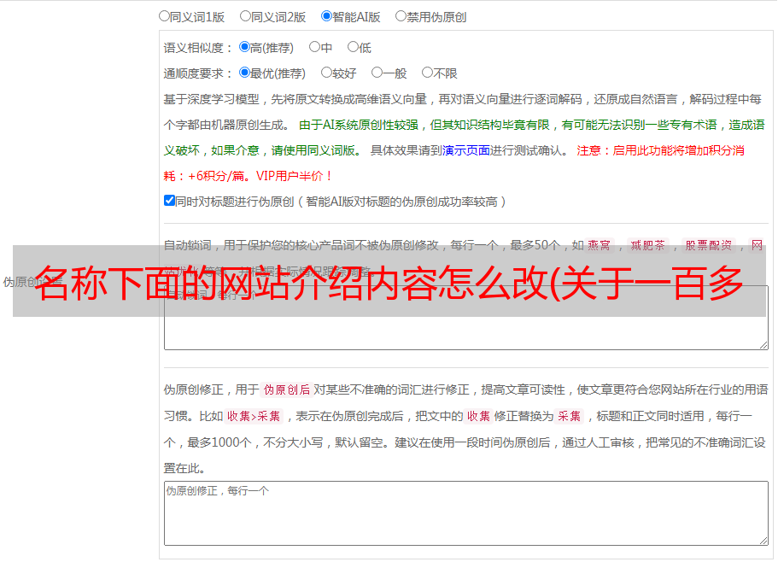This screenshot has height=562, width=778.
Task: Click the 收集>采集 example tag
Action: (x=254, y=416)
